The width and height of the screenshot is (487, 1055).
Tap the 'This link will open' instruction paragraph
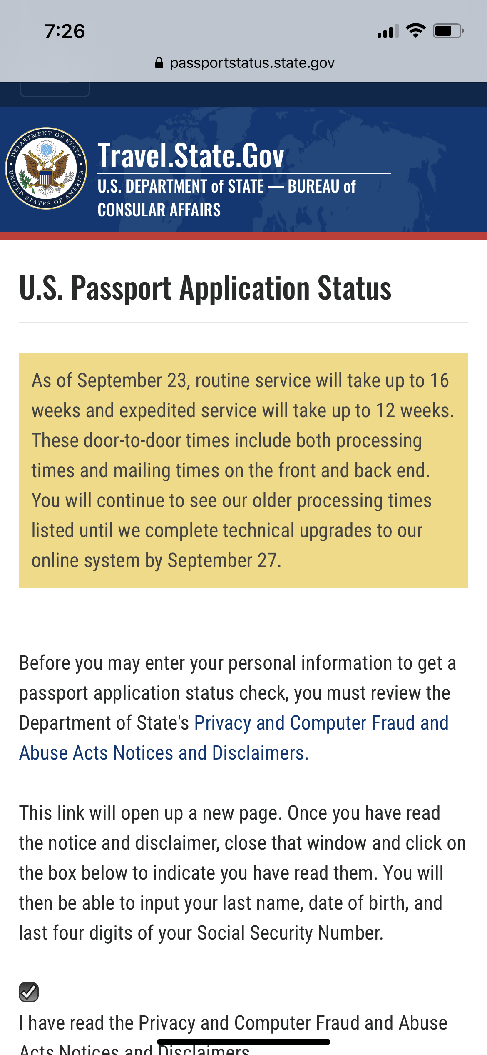(x=242, y=873)
